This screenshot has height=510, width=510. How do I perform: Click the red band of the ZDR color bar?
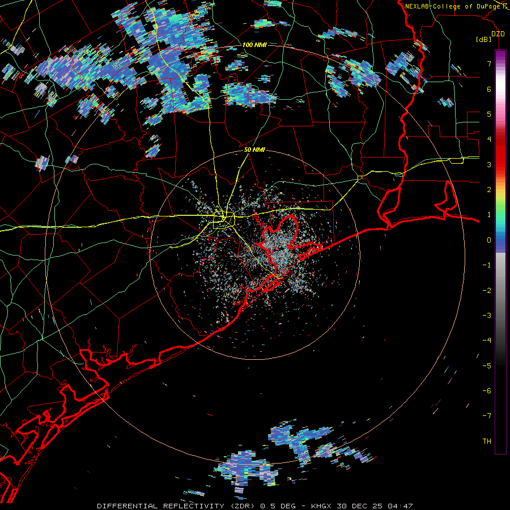pyautogui.click(x=500, y=153)
